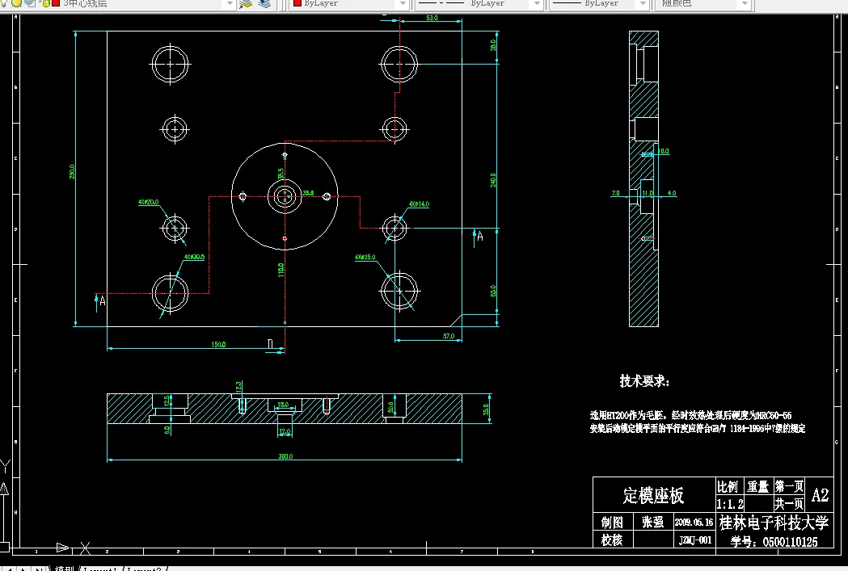Expand the plot style dropdown arrow
This screenshot has width=848, height=571.
pyautogui.click(x=745, y=4)
